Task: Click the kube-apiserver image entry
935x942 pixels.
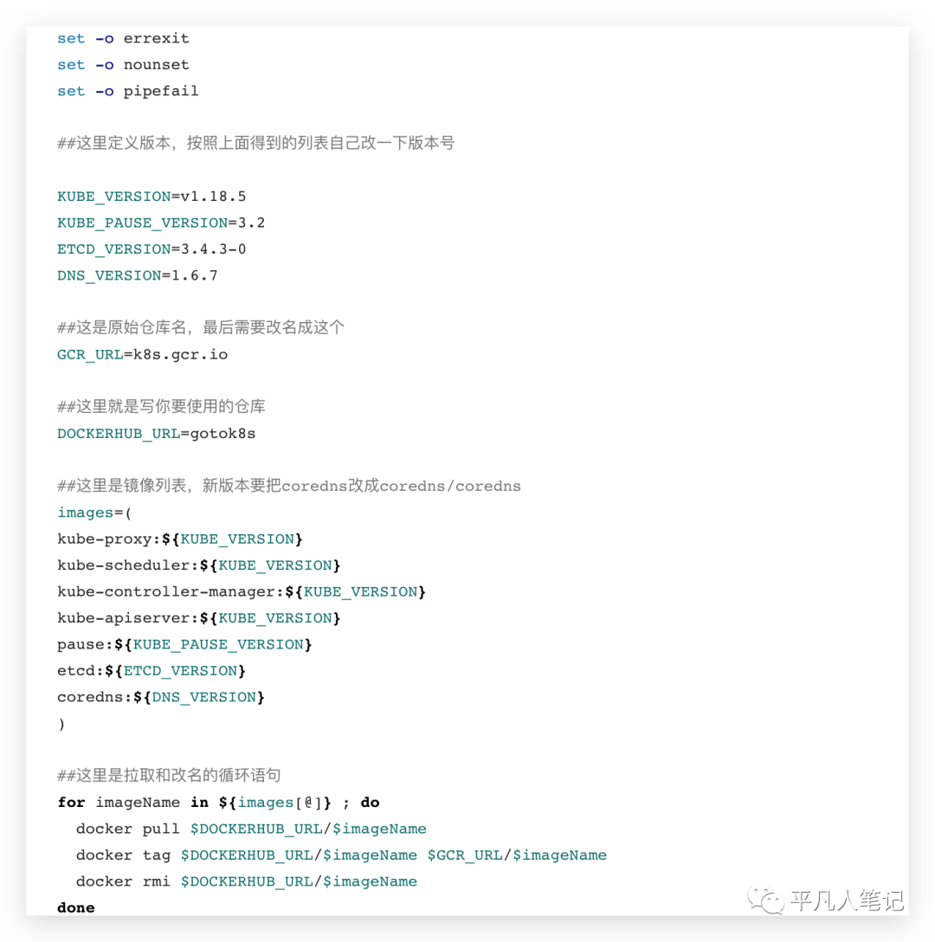Action: (199, 618)
